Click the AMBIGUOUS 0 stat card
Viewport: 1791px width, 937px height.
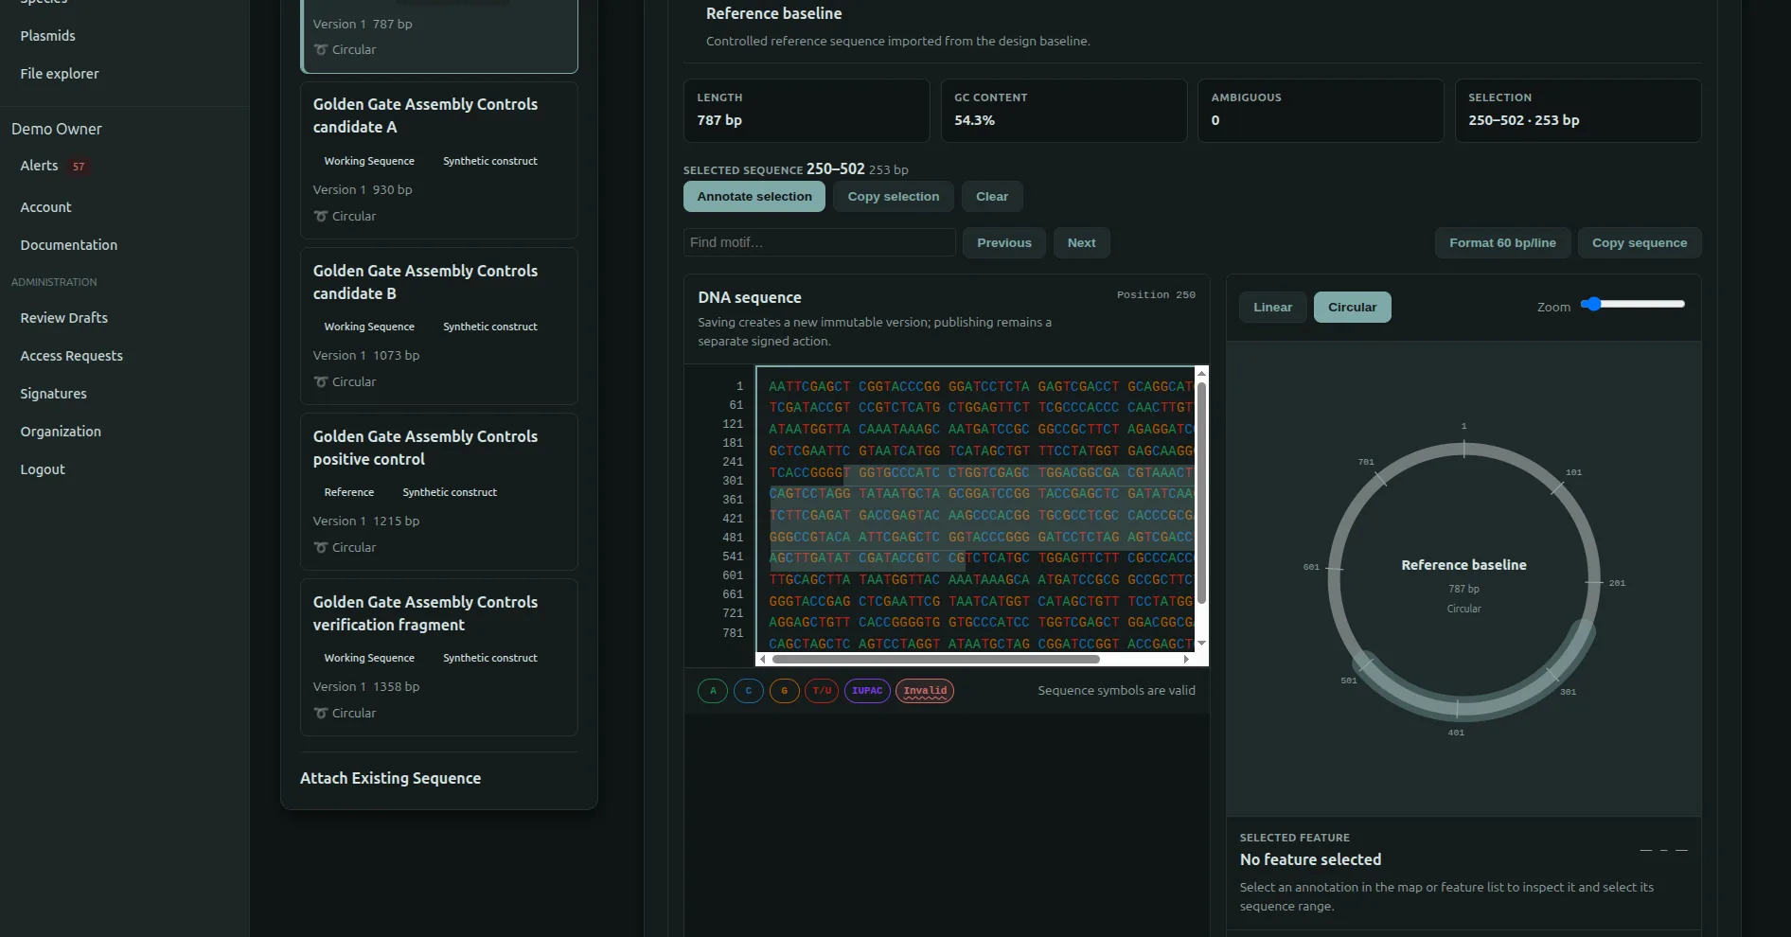click(x=1321, y=111)
